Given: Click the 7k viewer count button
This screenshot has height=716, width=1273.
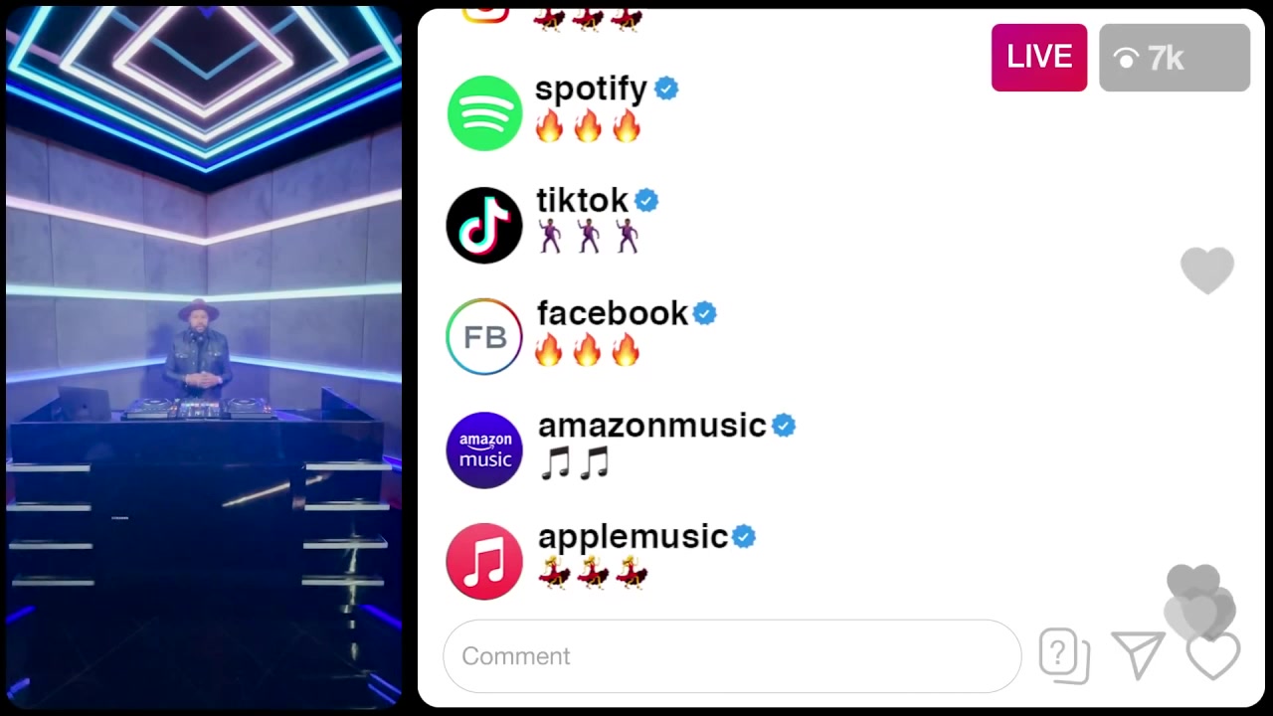Looking at the screenshot, I should [x=1175, y=58].
